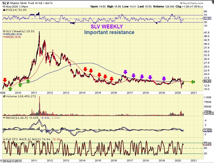
Task: Click the bar icon before the Volume label
Action: [4, 96]
